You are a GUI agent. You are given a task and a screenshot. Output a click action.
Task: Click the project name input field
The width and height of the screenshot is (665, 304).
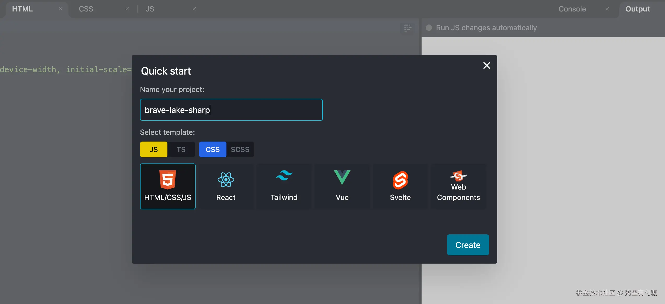point(231,110)
